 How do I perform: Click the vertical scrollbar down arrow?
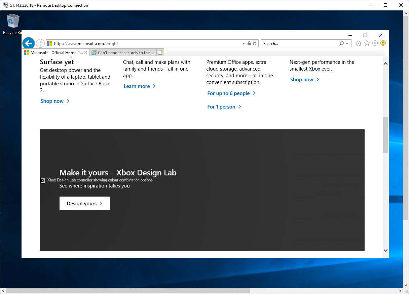tap(385, 250)
